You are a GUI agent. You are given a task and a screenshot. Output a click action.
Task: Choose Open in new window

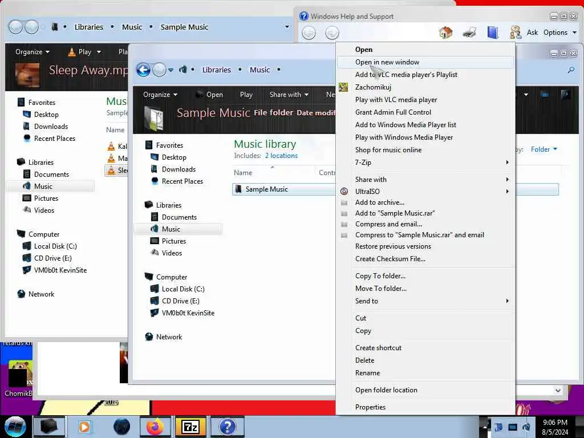[x=425, y=62]
